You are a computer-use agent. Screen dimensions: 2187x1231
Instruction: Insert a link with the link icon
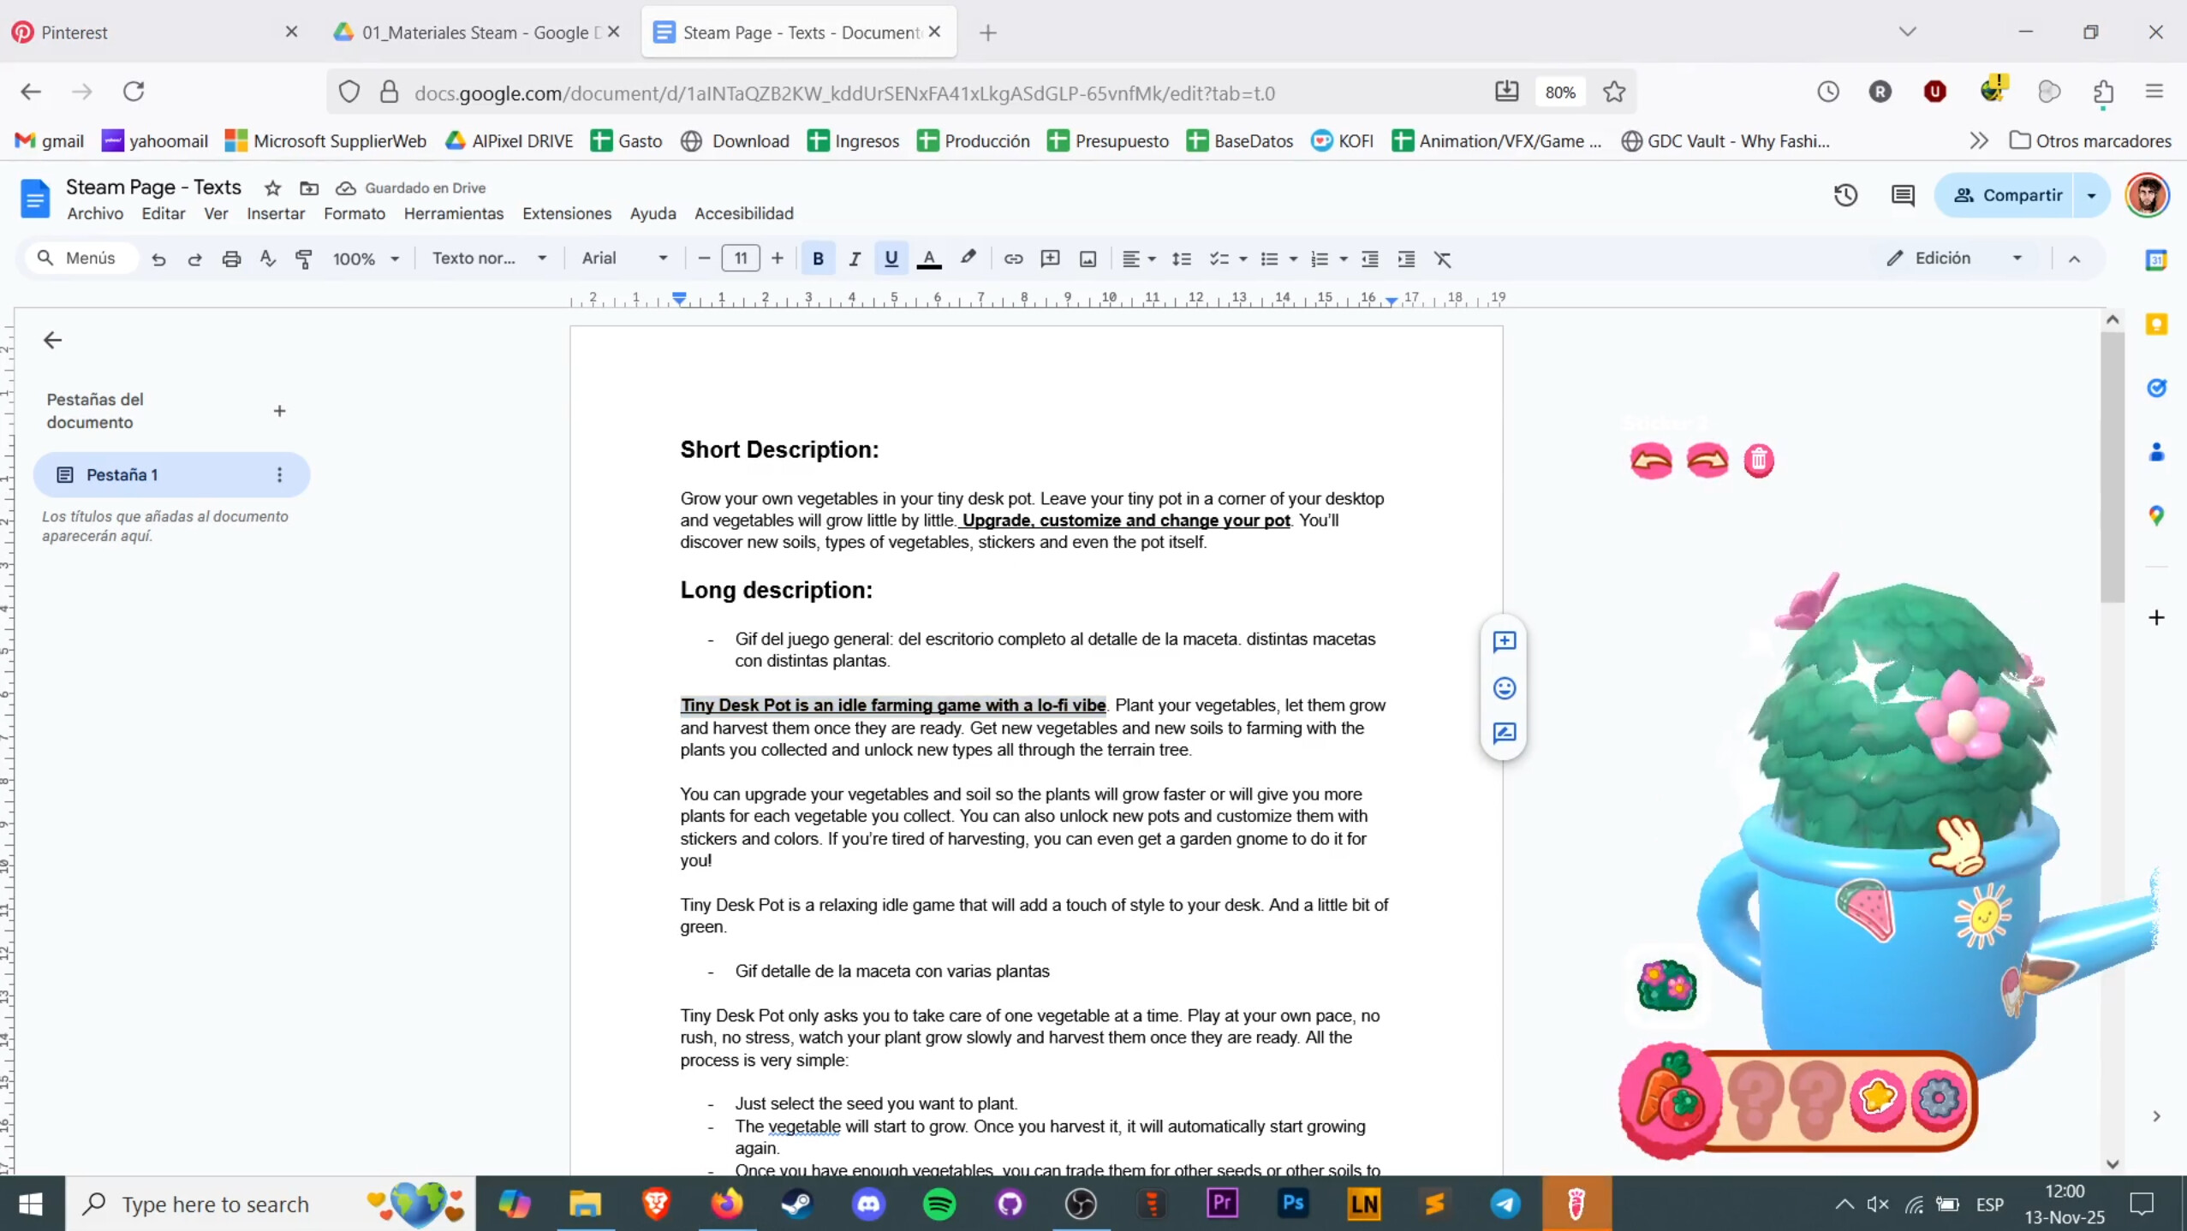pos(1012,259)
